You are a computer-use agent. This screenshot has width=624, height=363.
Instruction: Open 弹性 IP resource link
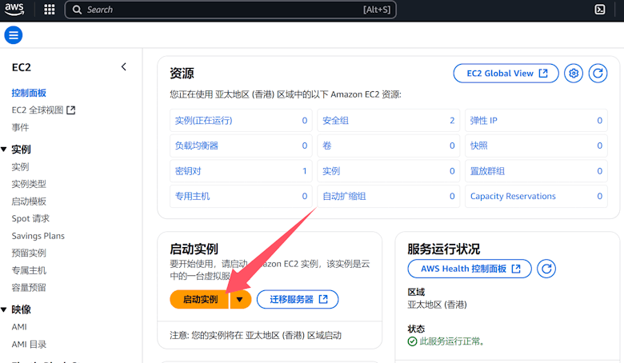pyautogui.click(x=483, y=121)
